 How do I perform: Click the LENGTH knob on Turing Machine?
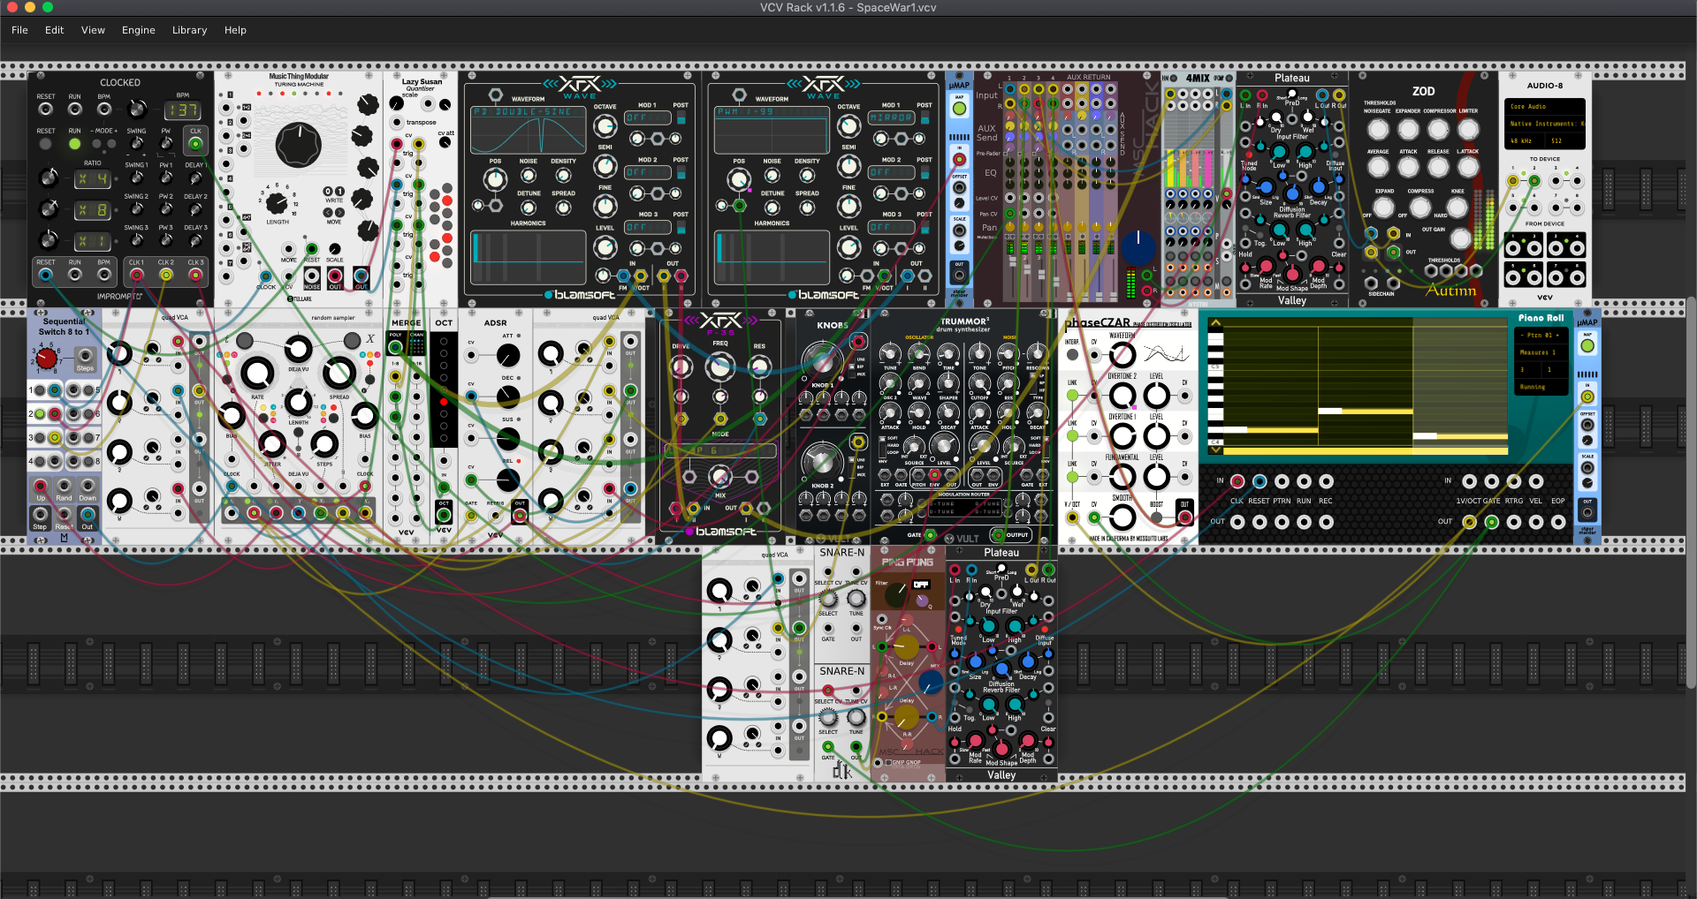[x=277, y=204]
